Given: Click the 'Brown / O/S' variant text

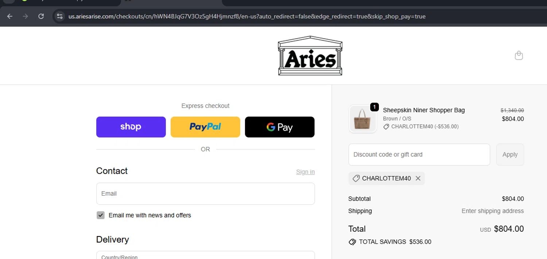Looking at the screenshot, I should tap(397, 119).
